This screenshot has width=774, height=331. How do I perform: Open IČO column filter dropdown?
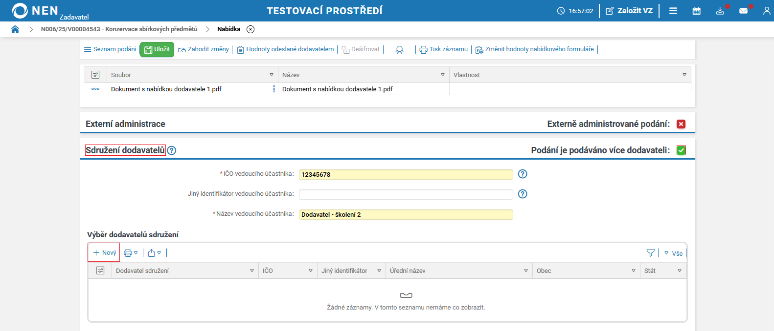point(311,270)
